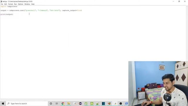Click 'powershell' string in the code

[30, 11]
